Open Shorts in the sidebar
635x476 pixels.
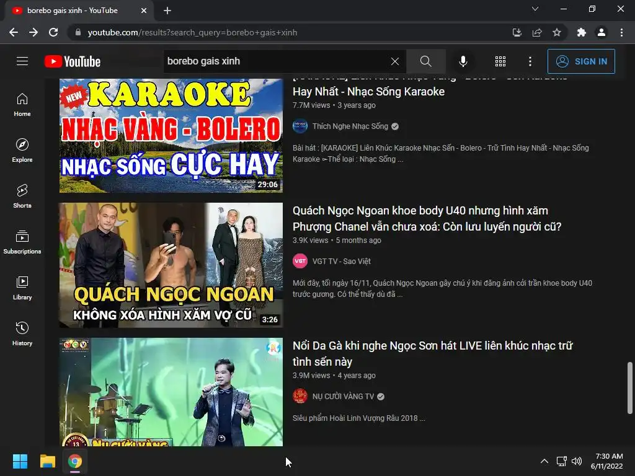22,196
